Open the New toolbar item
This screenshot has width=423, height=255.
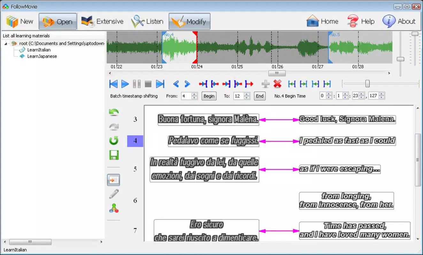tap(19, 21)
